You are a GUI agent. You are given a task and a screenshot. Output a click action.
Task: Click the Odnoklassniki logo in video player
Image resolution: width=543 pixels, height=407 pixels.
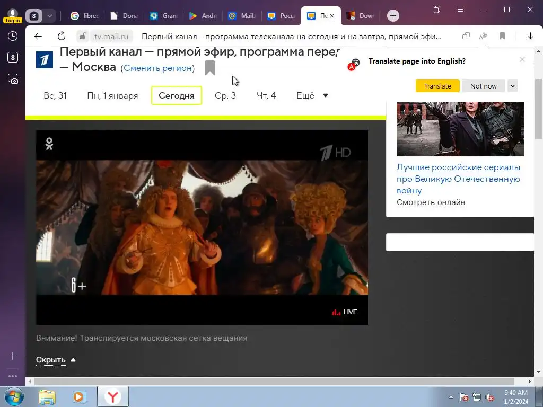tap(49, 144)
